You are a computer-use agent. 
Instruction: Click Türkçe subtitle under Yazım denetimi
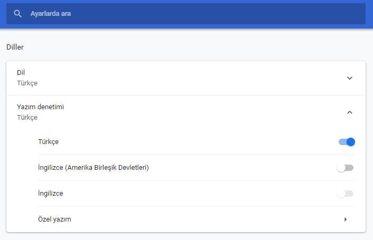(27, 118)
